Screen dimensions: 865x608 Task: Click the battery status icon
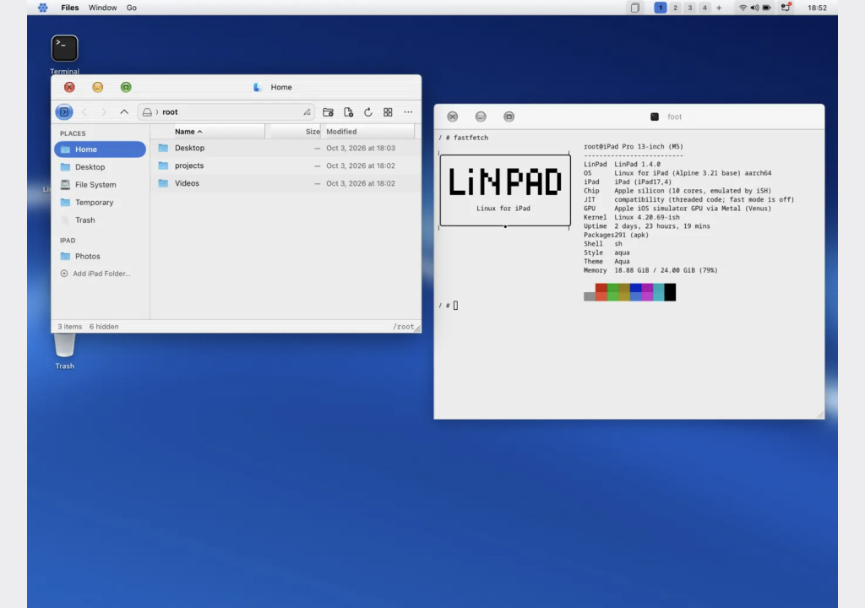[x=767, y=8]
